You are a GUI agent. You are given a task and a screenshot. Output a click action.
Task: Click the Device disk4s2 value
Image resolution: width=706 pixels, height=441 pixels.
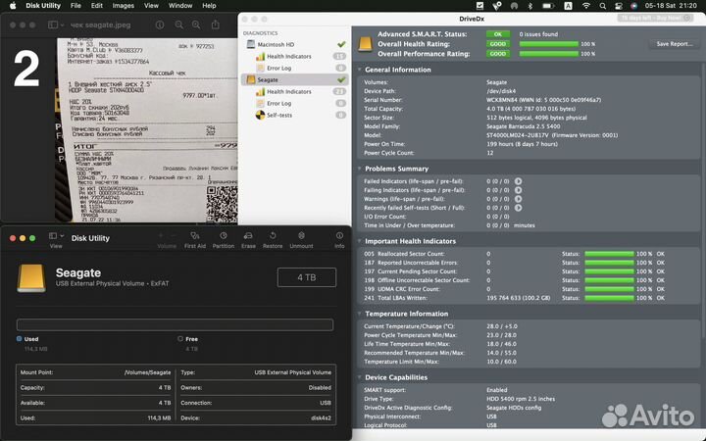321,418
